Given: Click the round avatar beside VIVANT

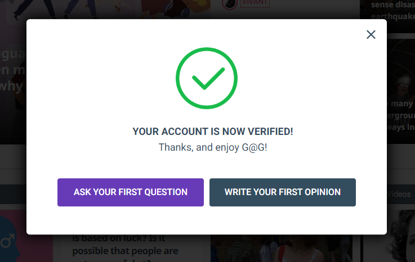Looking at the screenshot, I should (230, 3).
